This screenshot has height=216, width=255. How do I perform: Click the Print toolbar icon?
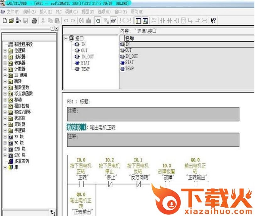point(33,21)
